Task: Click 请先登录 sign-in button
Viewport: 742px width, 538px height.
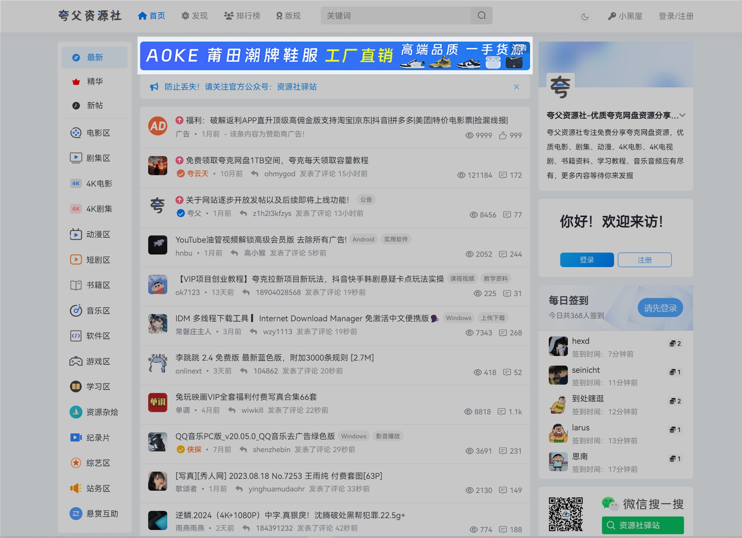Action: (660, 308)
